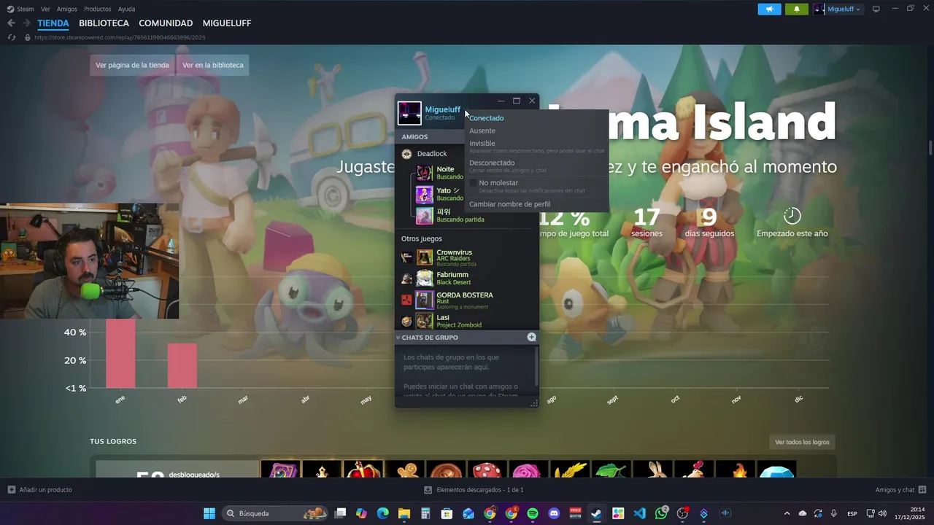
Task: Click the Project Zomboid game icon
Action: [406, 321]
